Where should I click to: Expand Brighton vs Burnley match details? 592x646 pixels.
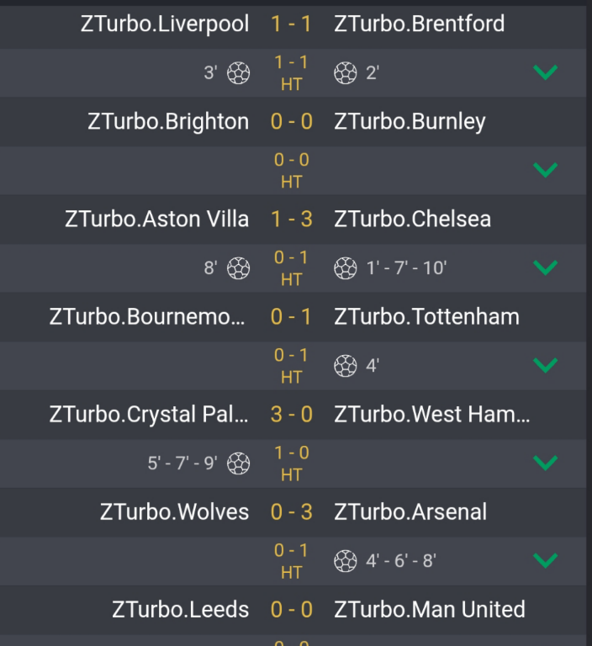point(546,171)
